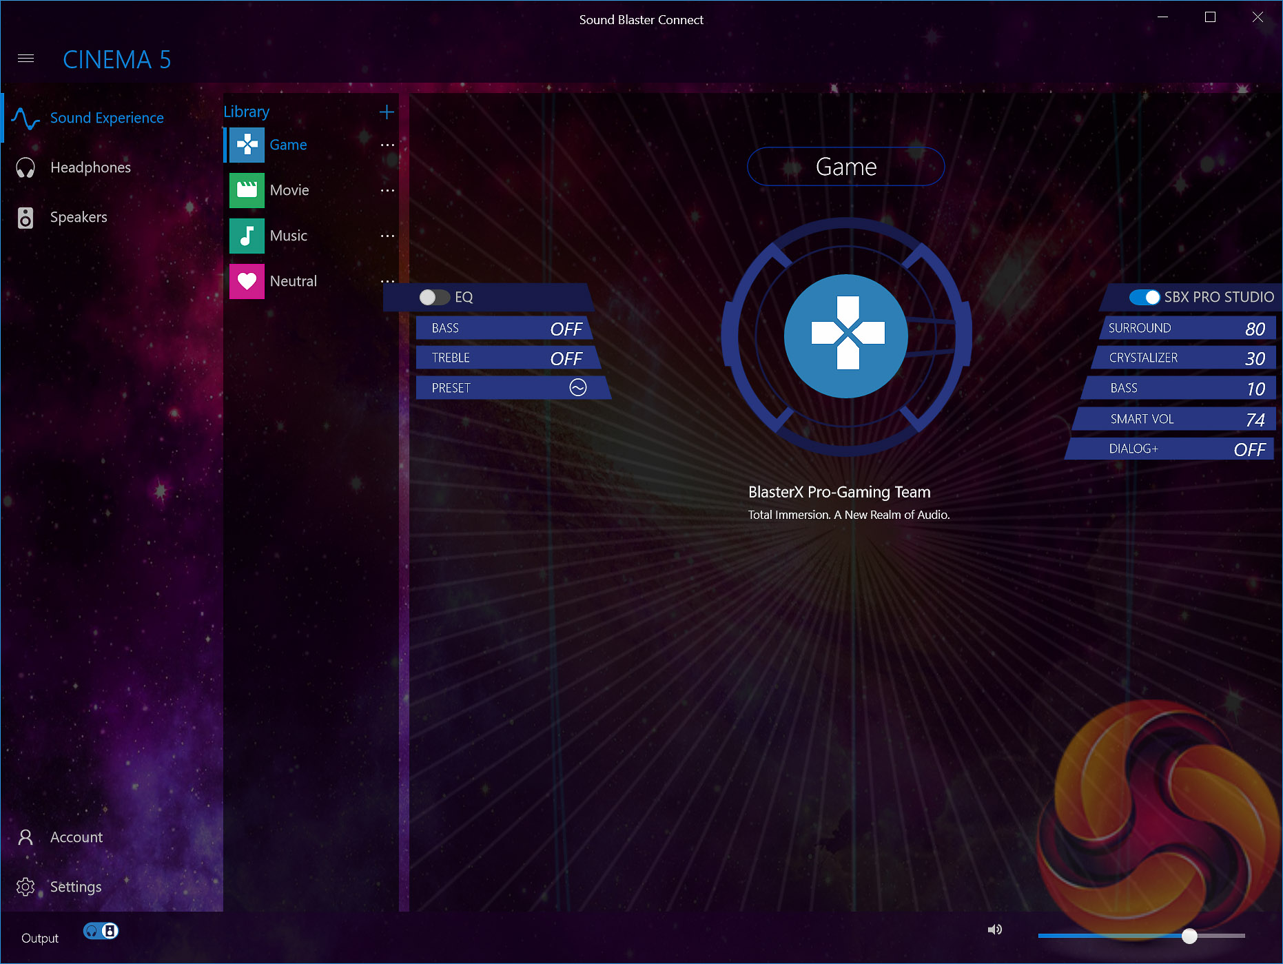
Task: Select the Neutral profile label
Action: (x=294, y=281)
